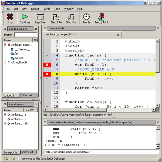The image size is (162, 162).
Task: Toggle the breakpoint marker on line 8
Action: [x=47, y=74]
